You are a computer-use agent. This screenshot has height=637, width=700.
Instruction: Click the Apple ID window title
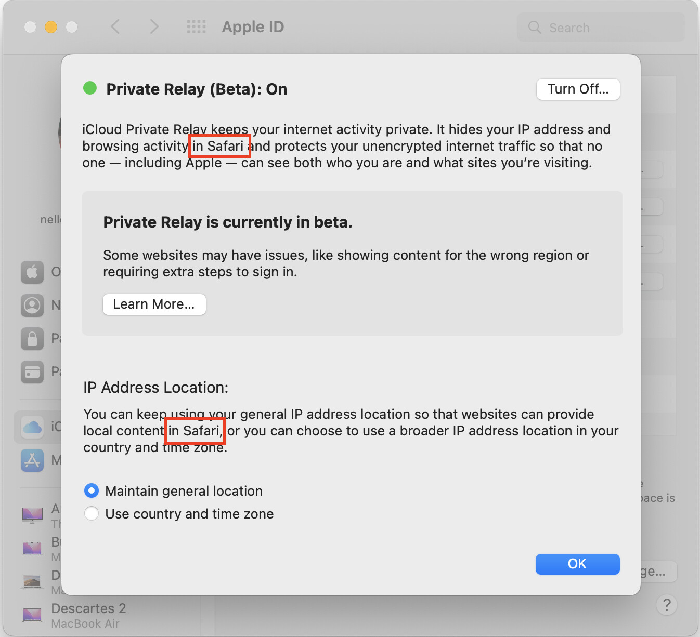point(253,27)
